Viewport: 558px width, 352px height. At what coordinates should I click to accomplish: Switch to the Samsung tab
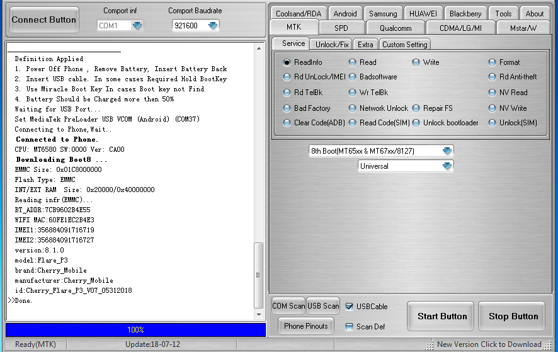point(383,13)
